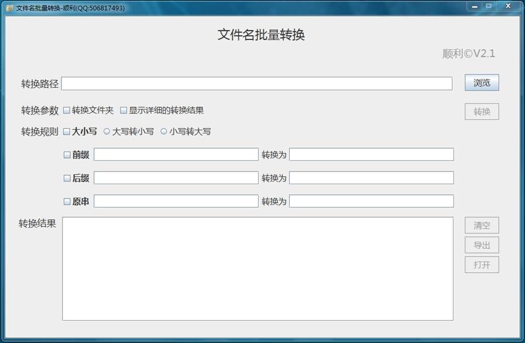Screen dimensions: 525x343
Task: Click the 转换路径 label
Action: point(40,84)
